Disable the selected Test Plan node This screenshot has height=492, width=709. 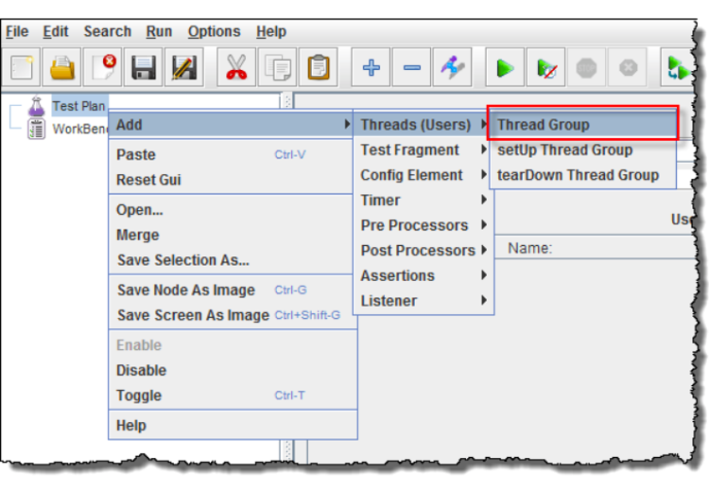click(x=141, y=370)
